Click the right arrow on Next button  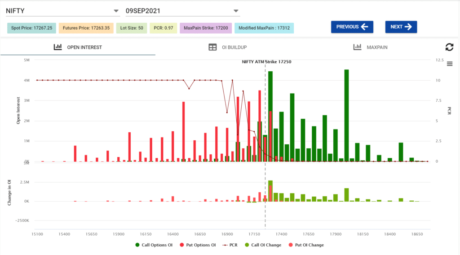click(x=408, y=27)
